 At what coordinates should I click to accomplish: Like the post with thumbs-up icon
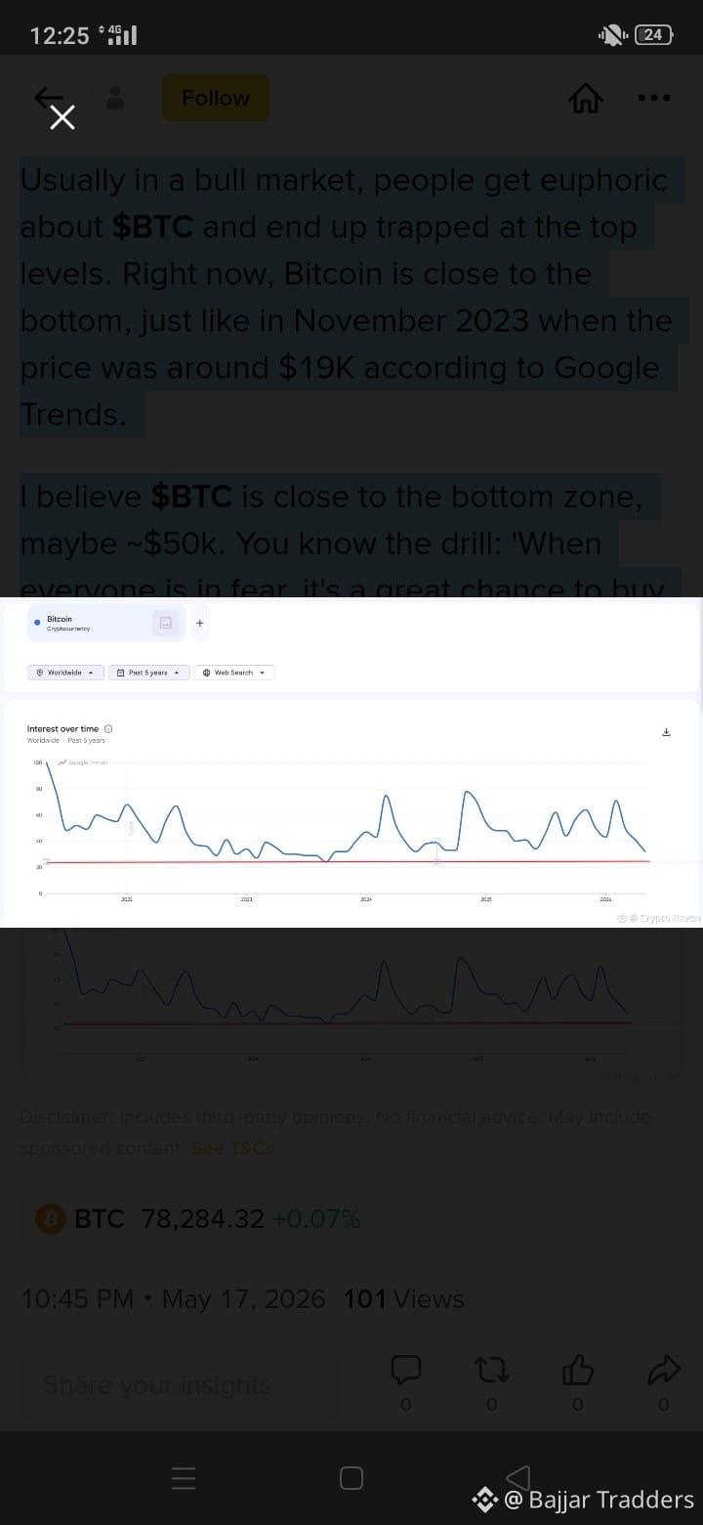[x=578, y=1371]
